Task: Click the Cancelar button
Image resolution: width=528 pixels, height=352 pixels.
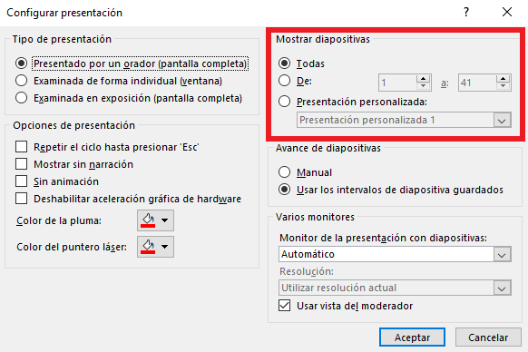Action: click(x=488, y=337)
